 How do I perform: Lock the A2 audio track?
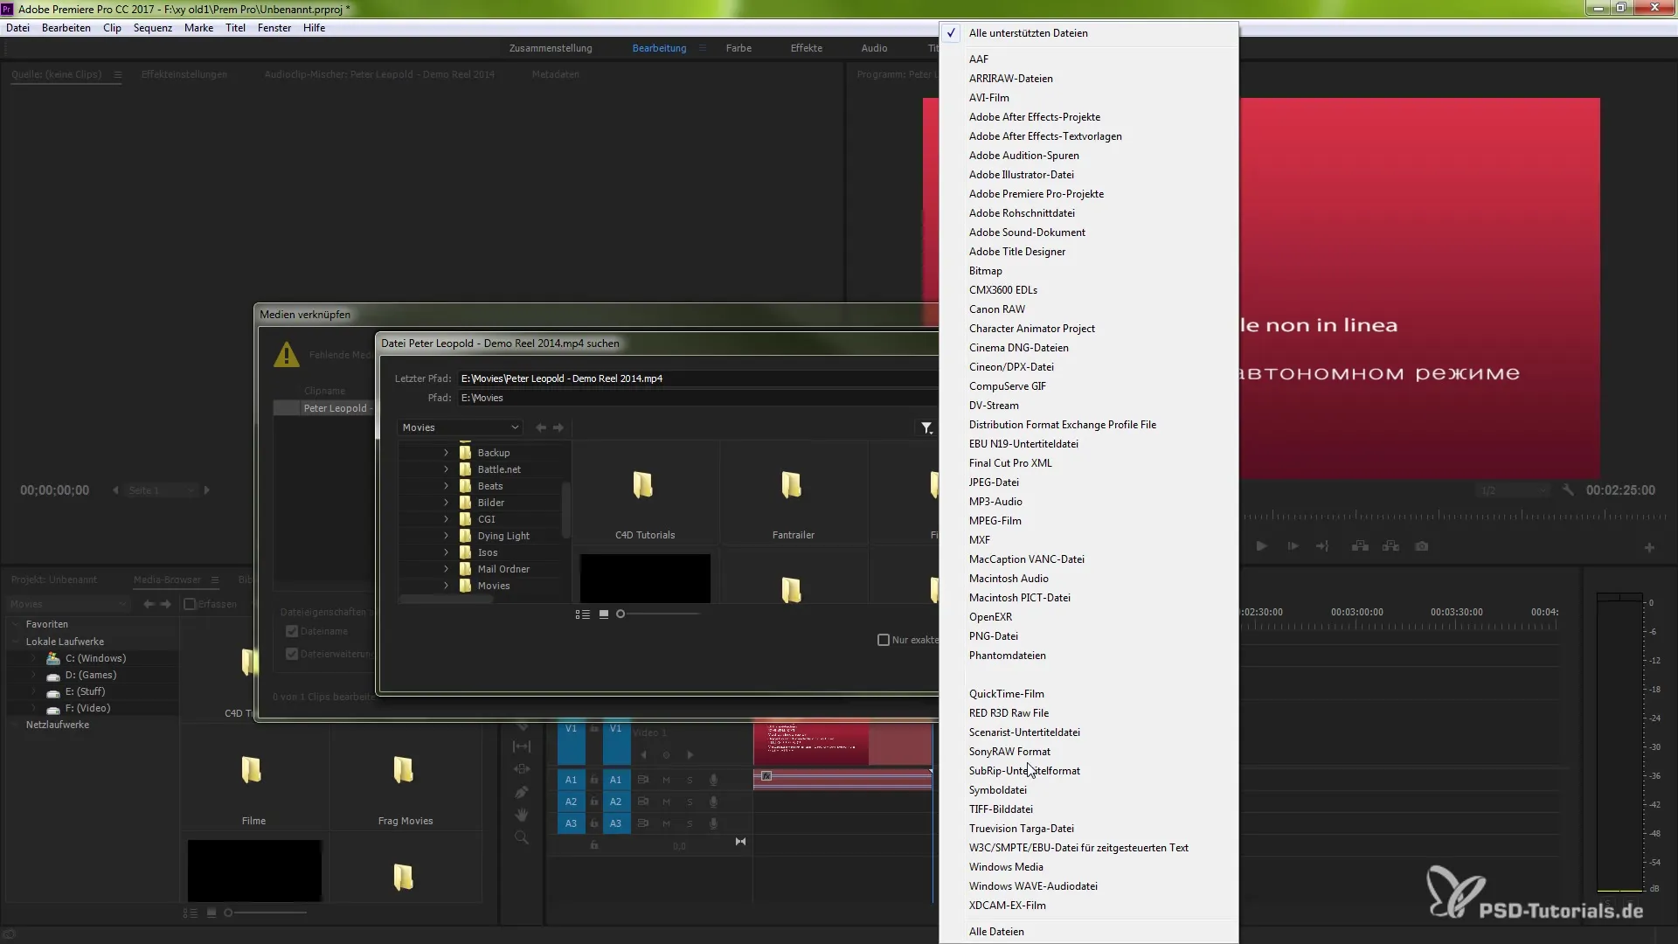[x=594, y=802]
